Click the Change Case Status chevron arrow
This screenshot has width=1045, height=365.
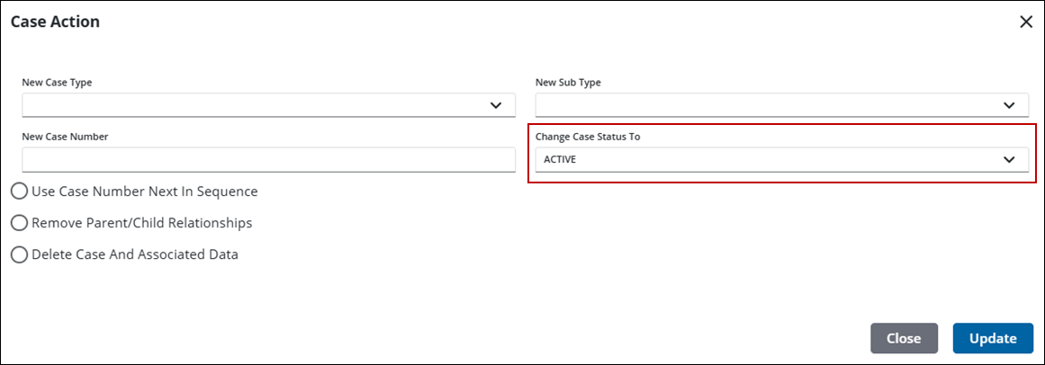pyautogui.click(x=1009, y=159)
